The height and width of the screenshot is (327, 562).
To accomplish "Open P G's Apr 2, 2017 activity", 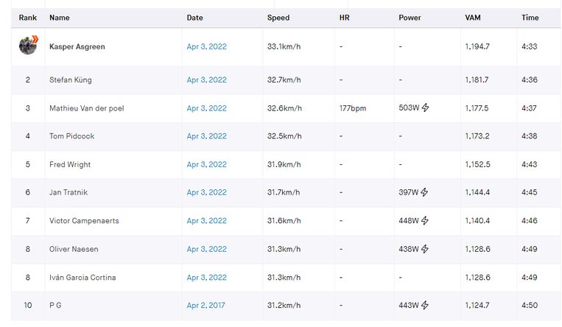I will [206, 306].
